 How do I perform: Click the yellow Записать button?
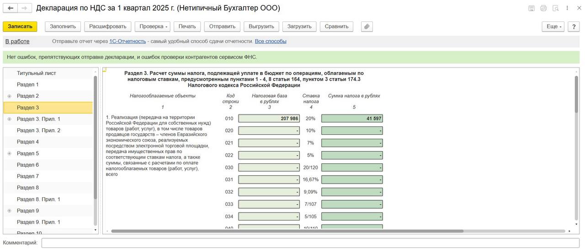coord(20,26)
